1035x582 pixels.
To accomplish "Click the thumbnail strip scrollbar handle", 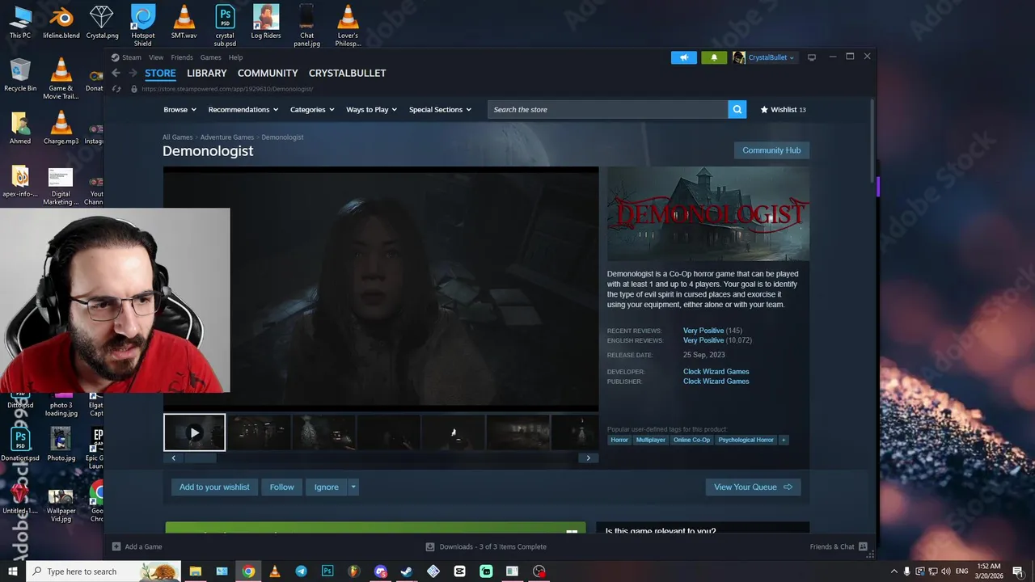I will 200,458.
